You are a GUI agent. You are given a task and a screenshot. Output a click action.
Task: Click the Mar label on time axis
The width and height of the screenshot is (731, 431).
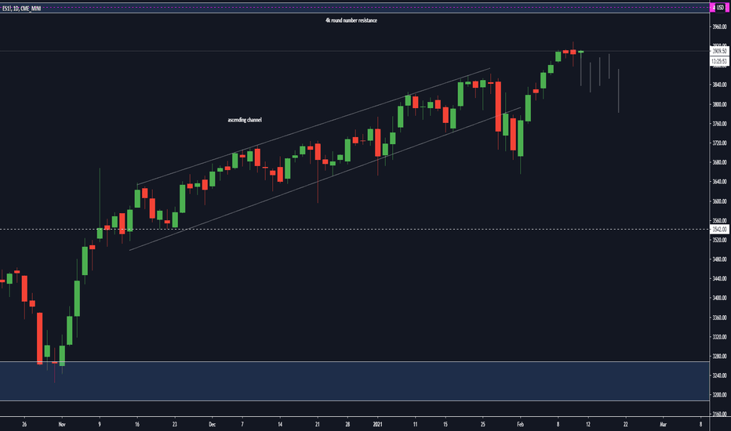pos(663,425)
